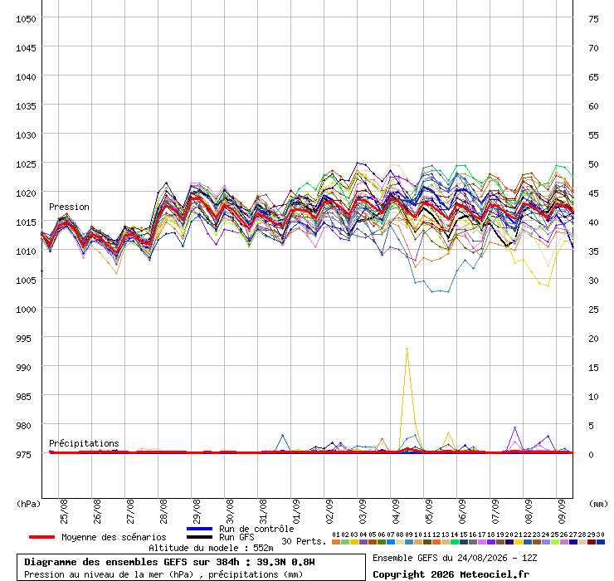
Task: Click the Run de contrôle label
Action: pos(256,529)
